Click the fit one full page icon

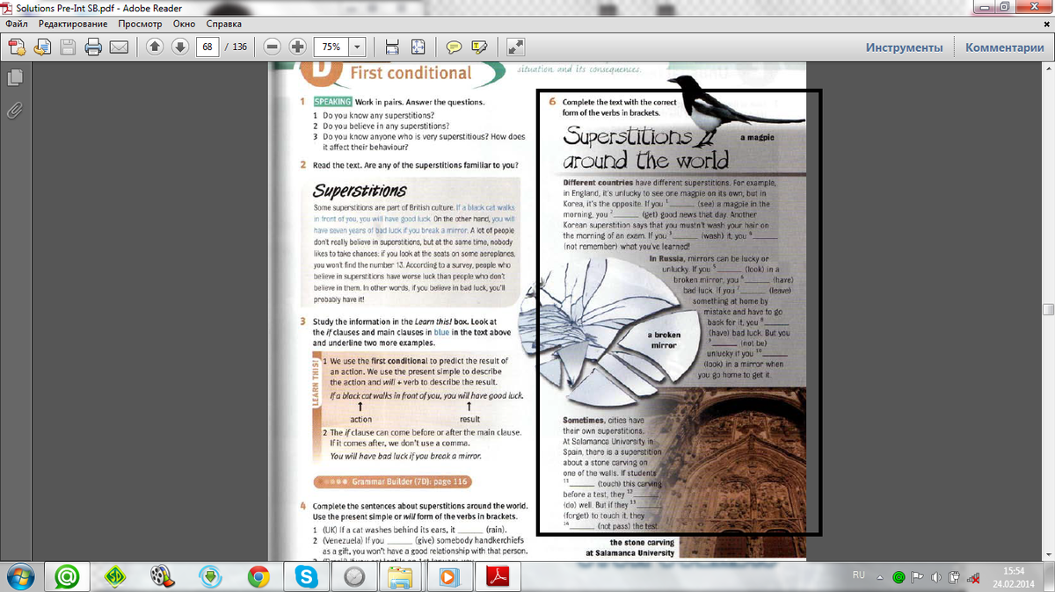click(418, 47)
